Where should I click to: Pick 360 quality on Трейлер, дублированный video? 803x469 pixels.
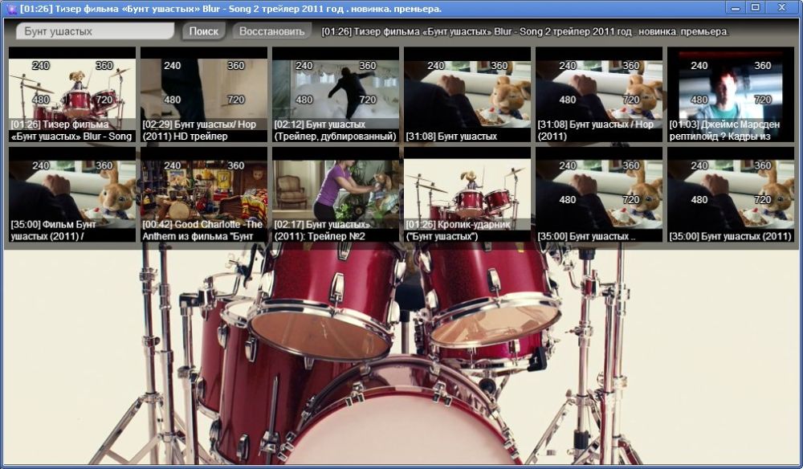click(368, 66)
